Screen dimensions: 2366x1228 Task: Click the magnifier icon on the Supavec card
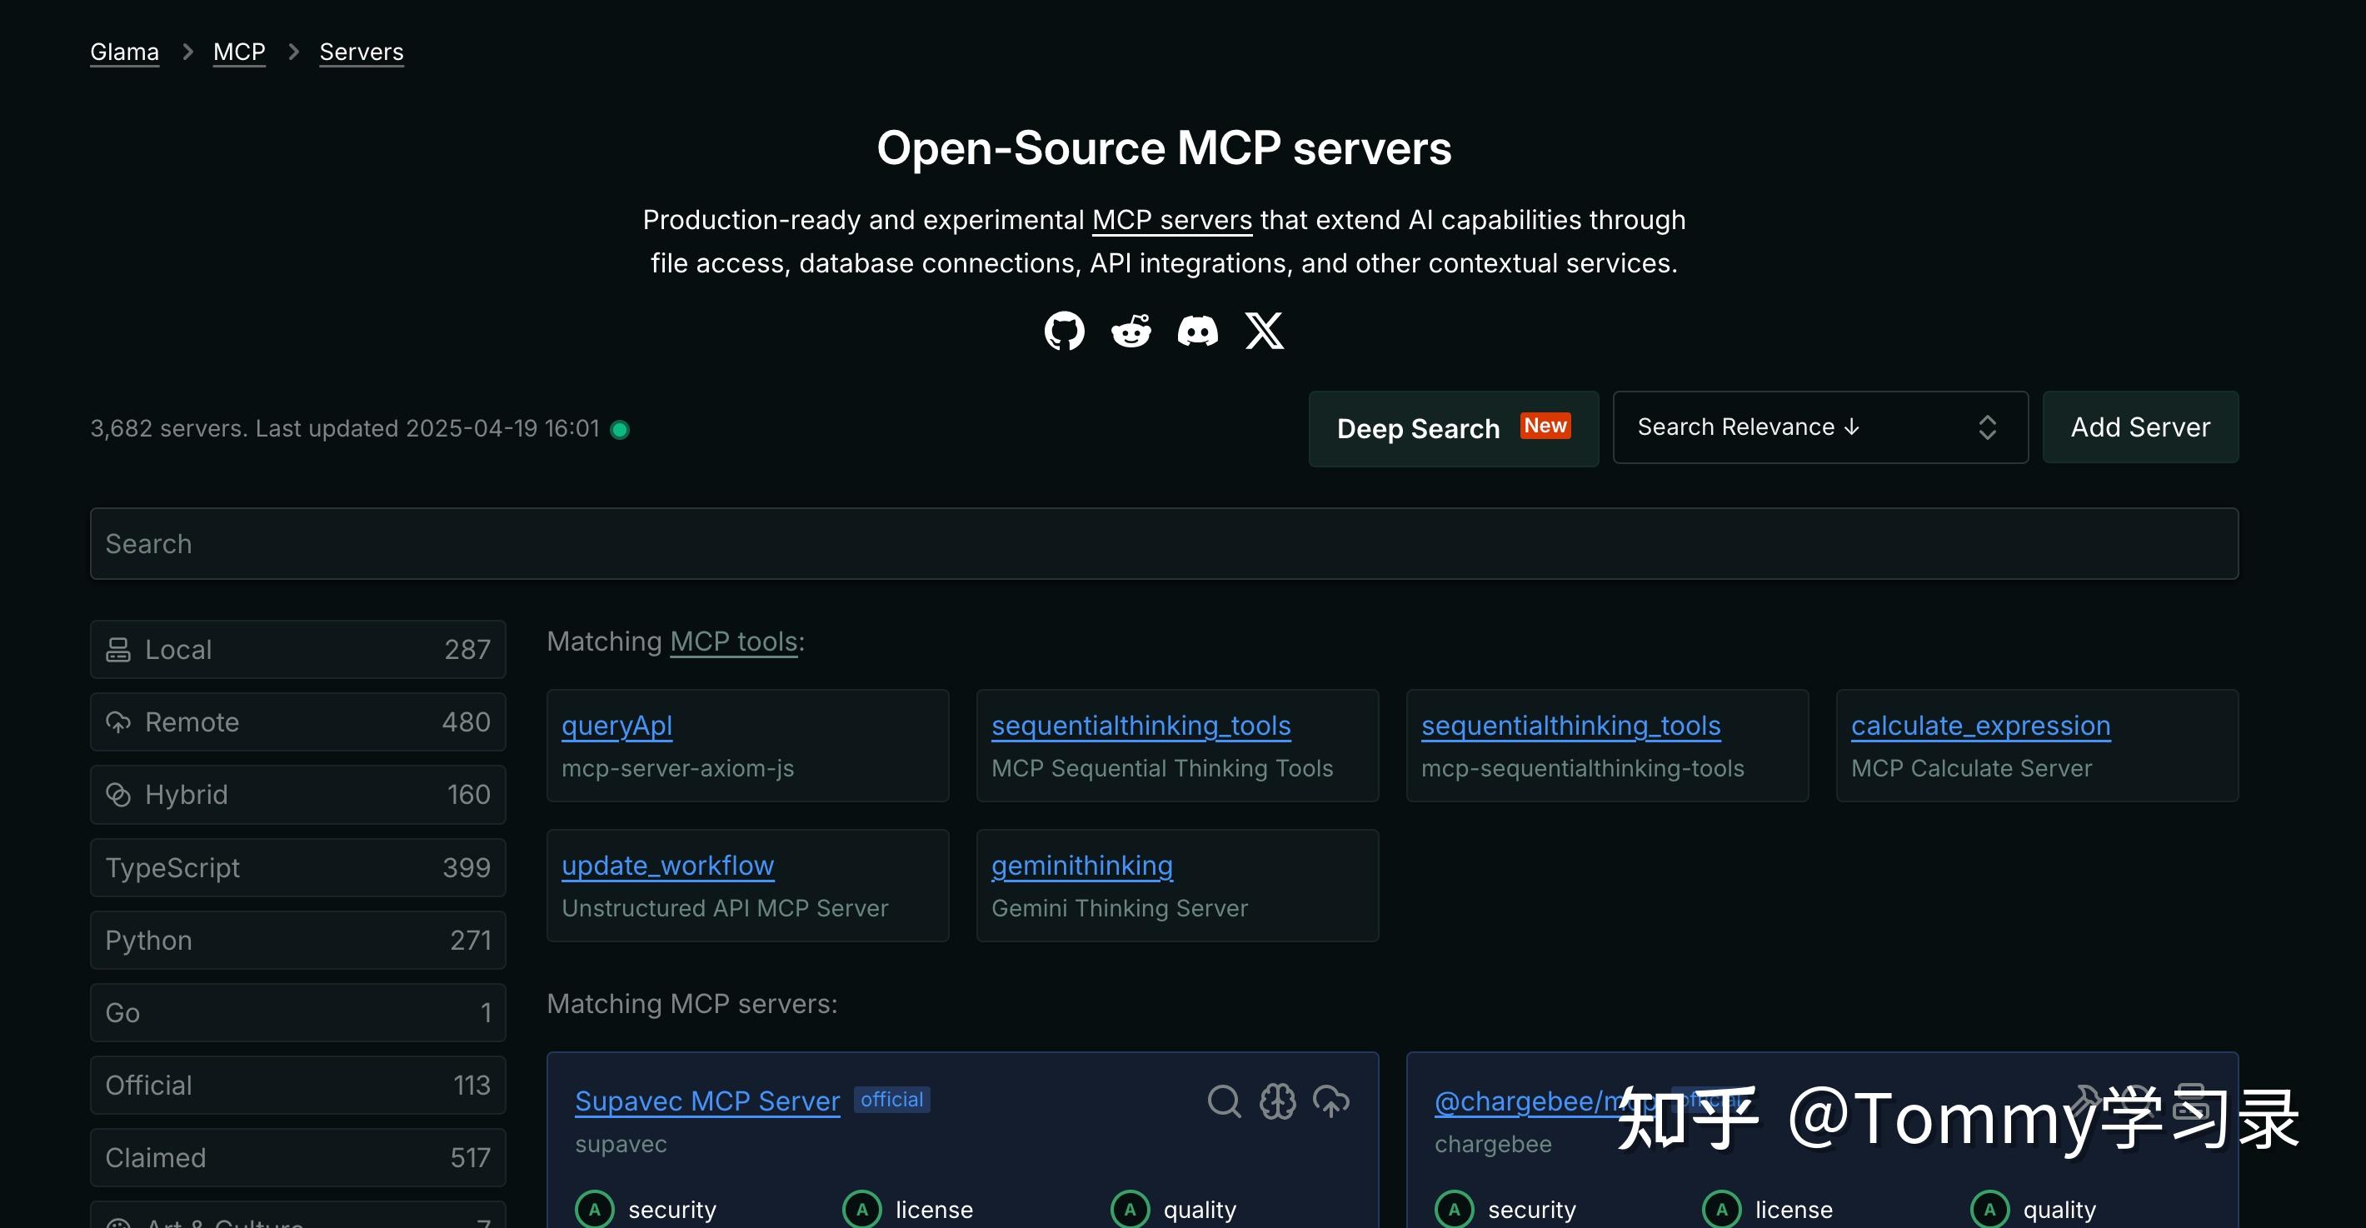point(1225,1101)
